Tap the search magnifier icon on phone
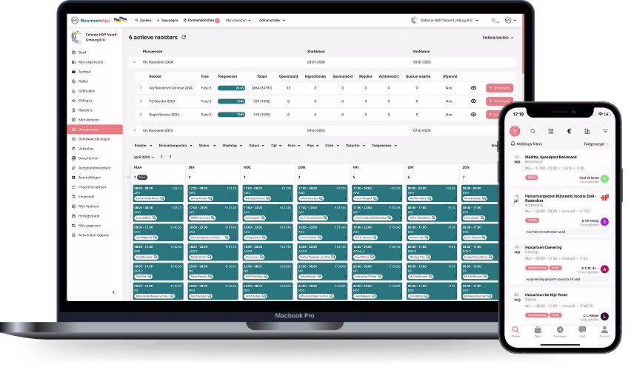631x367 pixels. click(x=532, y=131)
